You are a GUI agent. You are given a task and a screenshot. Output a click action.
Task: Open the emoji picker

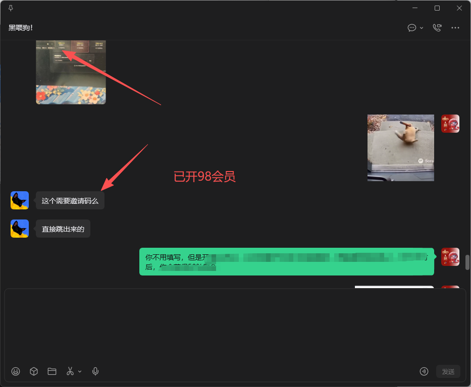pos(16,371)
